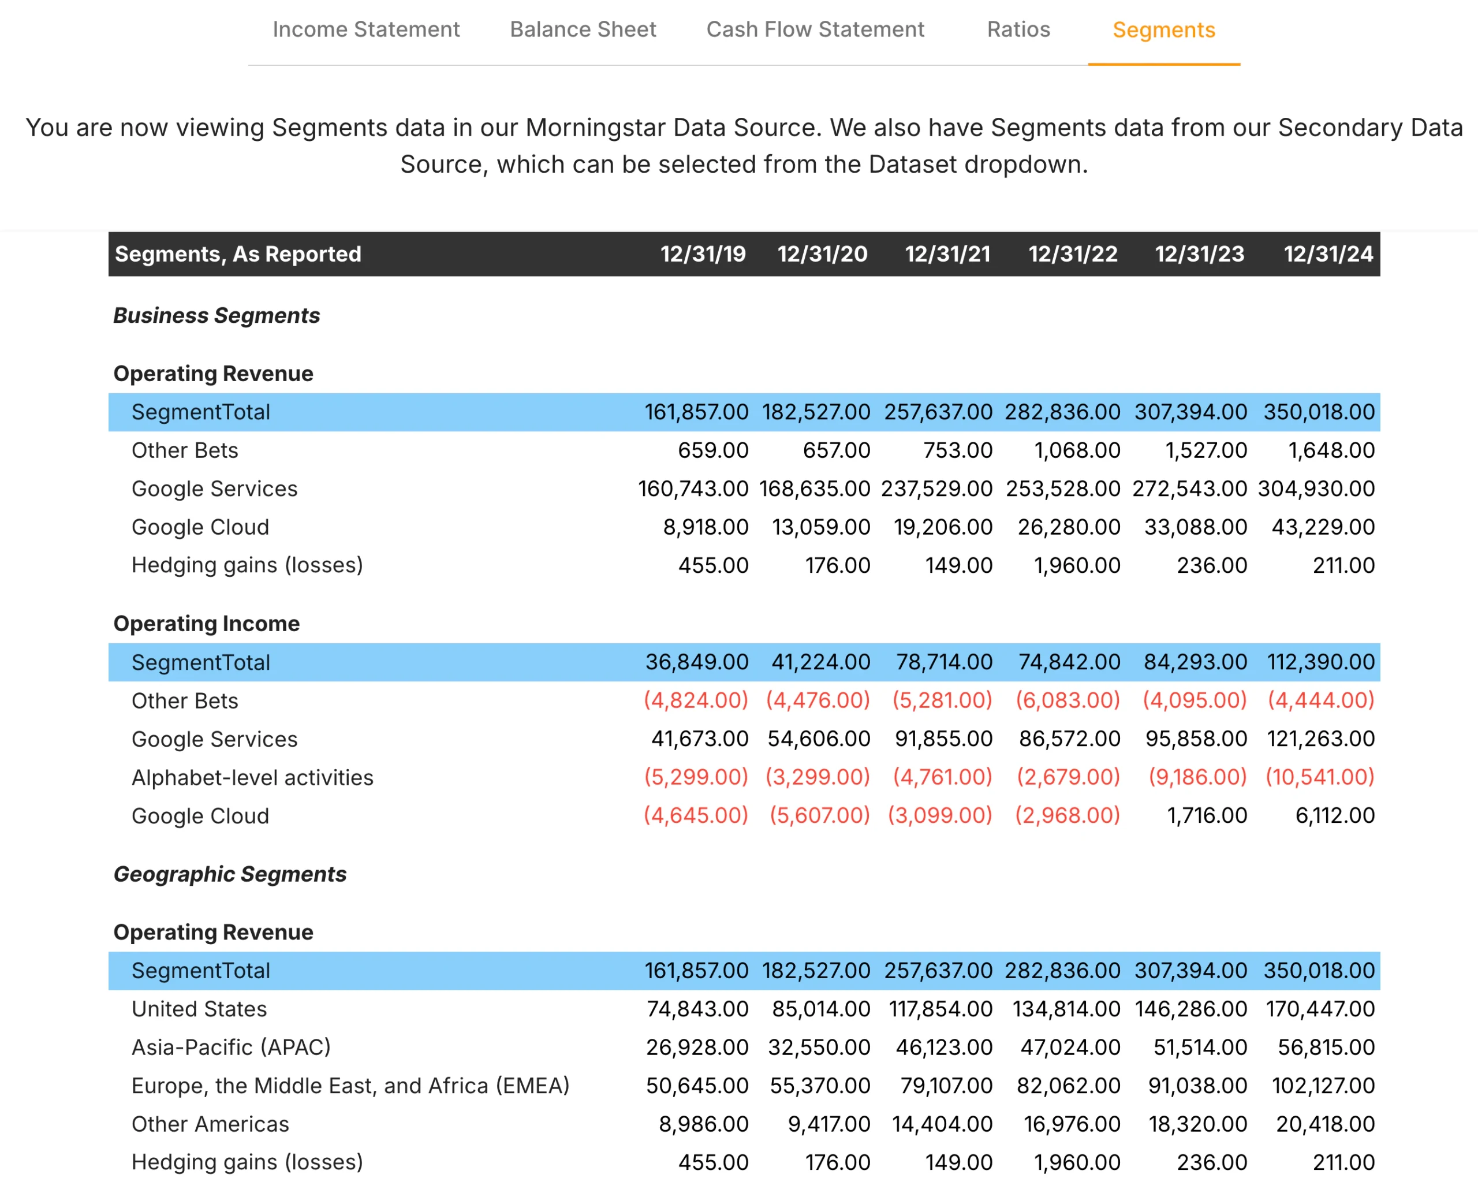
Task: Select the Cash Flow Statement tab
Action: (815, 29)
